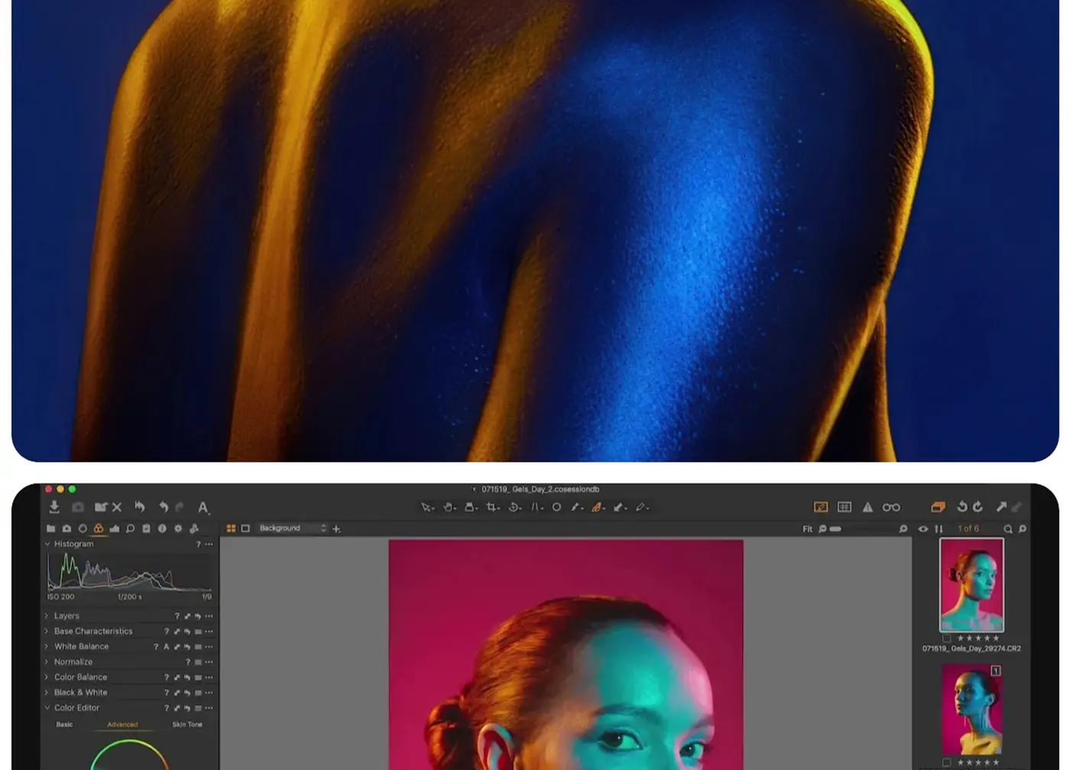Select the second portrait thumbnail numbered 1
Viewport: 1070px width, 770px height.
(x=971, y=710)
